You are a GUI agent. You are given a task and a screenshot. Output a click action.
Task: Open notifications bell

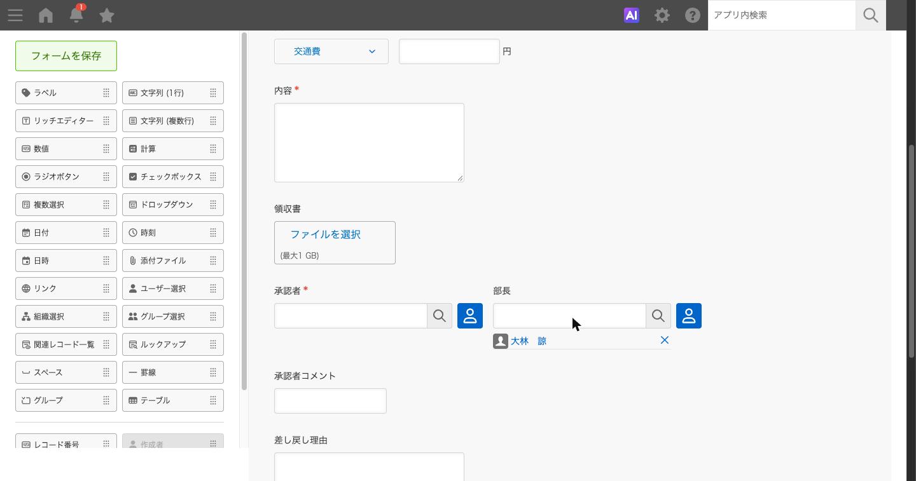pyautogui.click(x=76, y=14)
